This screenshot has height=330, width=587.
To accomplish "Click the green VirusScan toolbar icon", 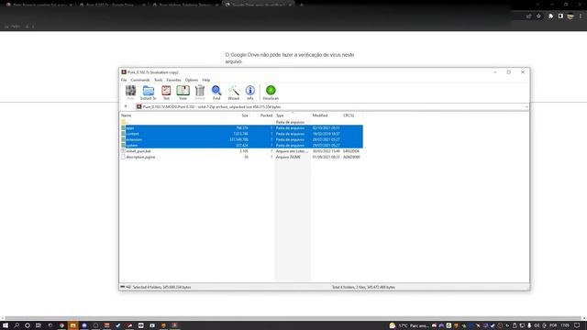I will pyautogui.click(x=271, y=93).
